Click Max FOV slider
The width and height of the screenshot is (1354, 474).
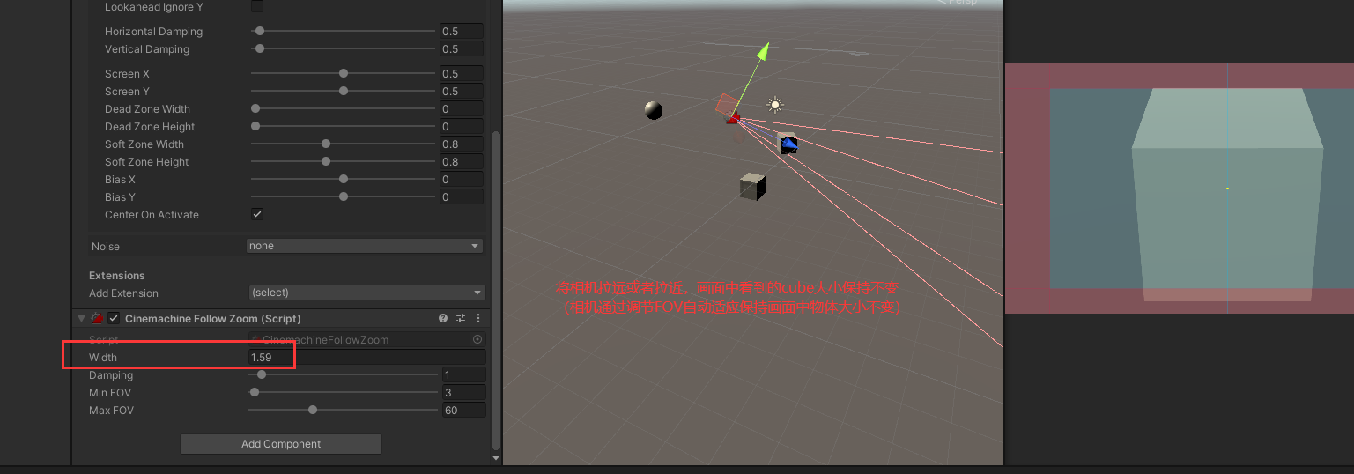point(344,410)
